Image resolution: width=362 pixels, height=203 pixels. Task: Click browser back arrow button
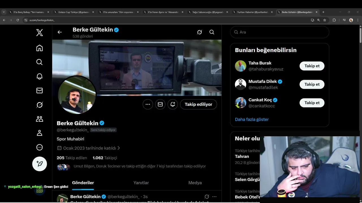pyautogui.click(x=4, y=20)
